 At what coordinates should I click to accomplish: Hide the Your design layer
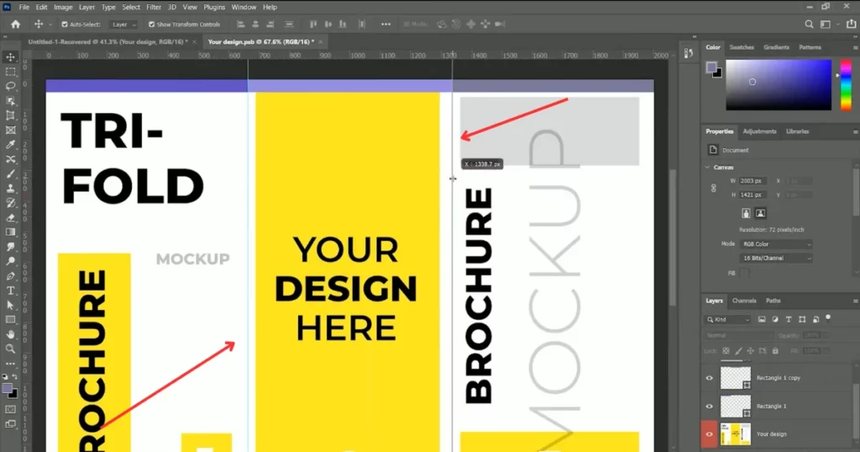click(709, 434)
